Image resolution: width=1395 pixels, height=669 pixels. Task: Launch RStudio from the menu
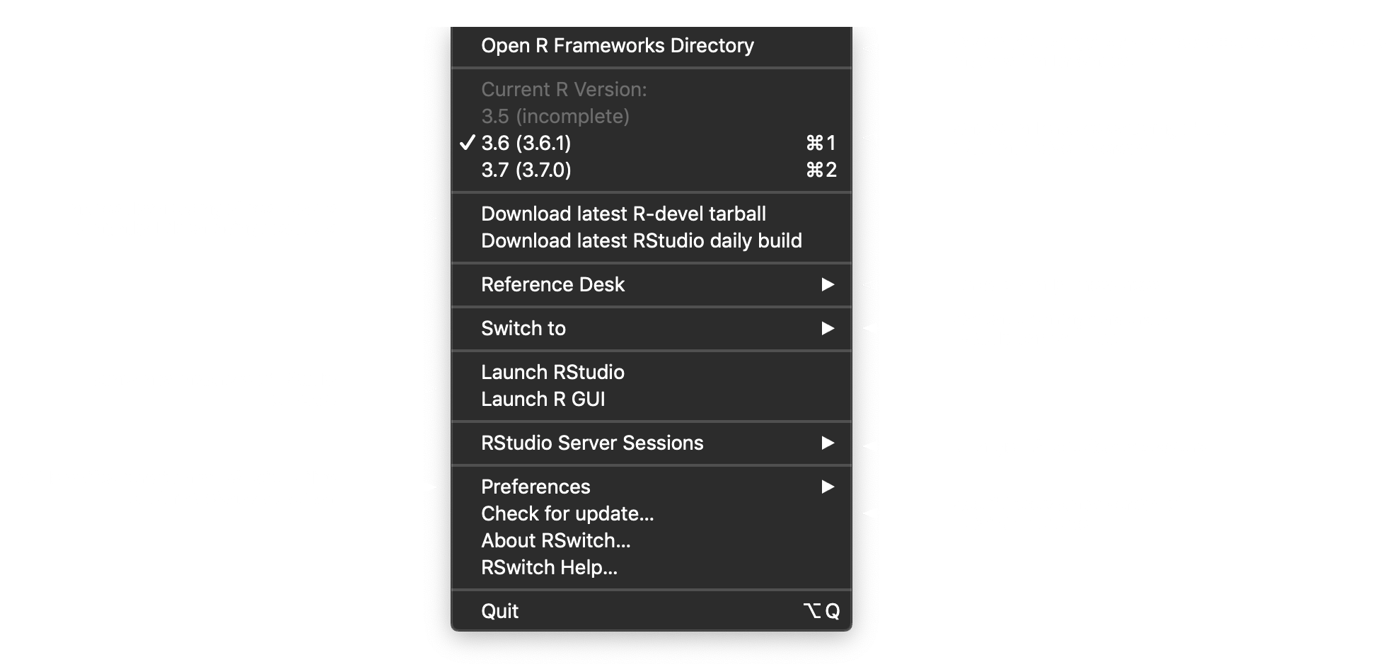[651, 372]
